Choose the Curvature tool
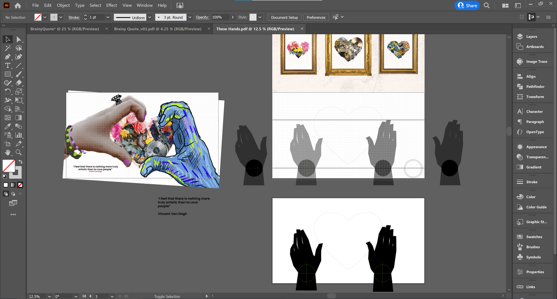Image resolution: width=557 pixels, height=299 pixels. point(19,57)
